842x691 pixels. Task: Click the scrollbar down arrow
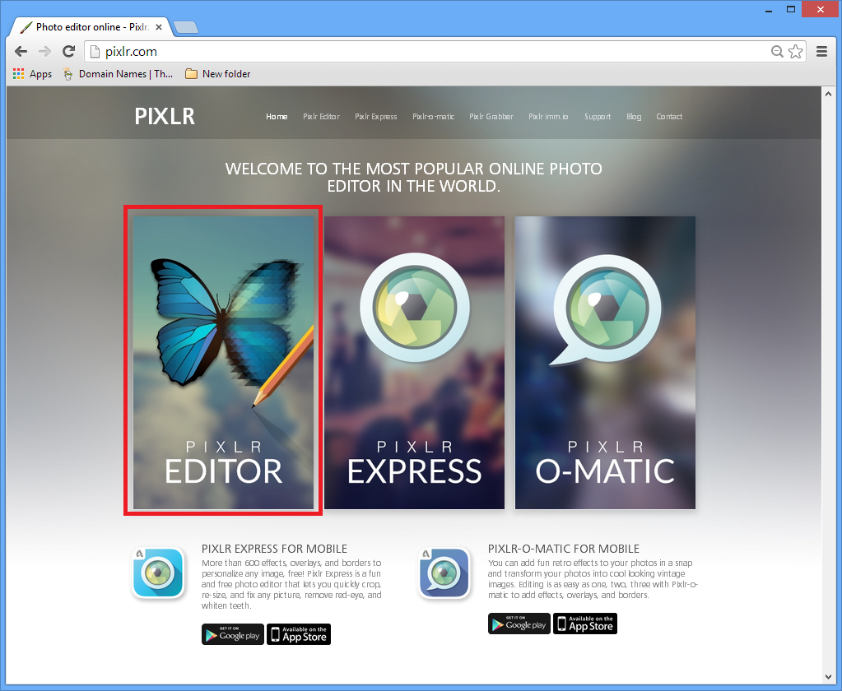pyautogui.click(x=827, y=677)
